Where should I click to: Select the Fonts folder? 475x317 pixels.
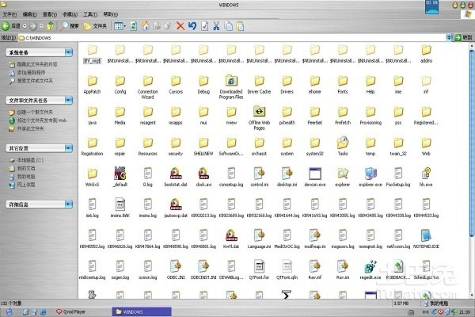coord(343,85)
